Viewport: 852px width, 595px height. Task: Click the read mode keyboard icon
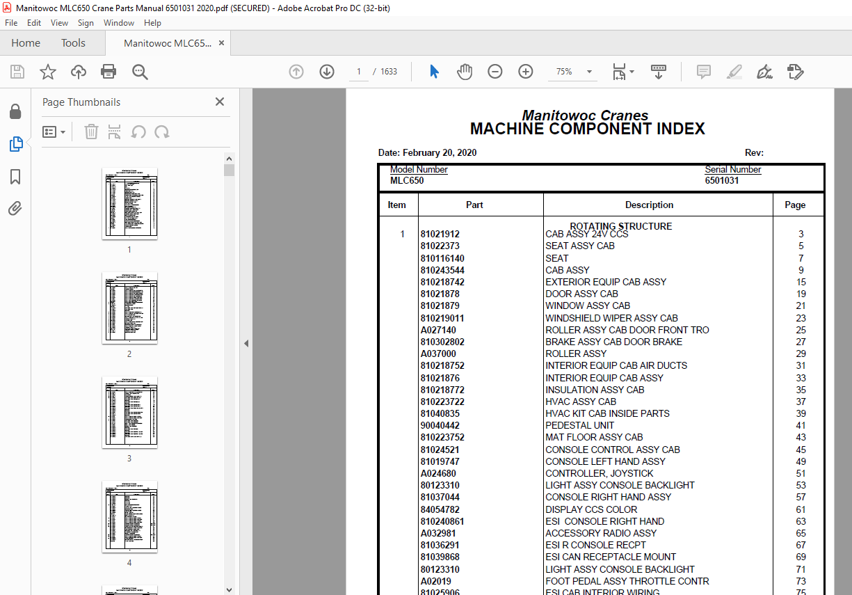[x=658, y=72]
